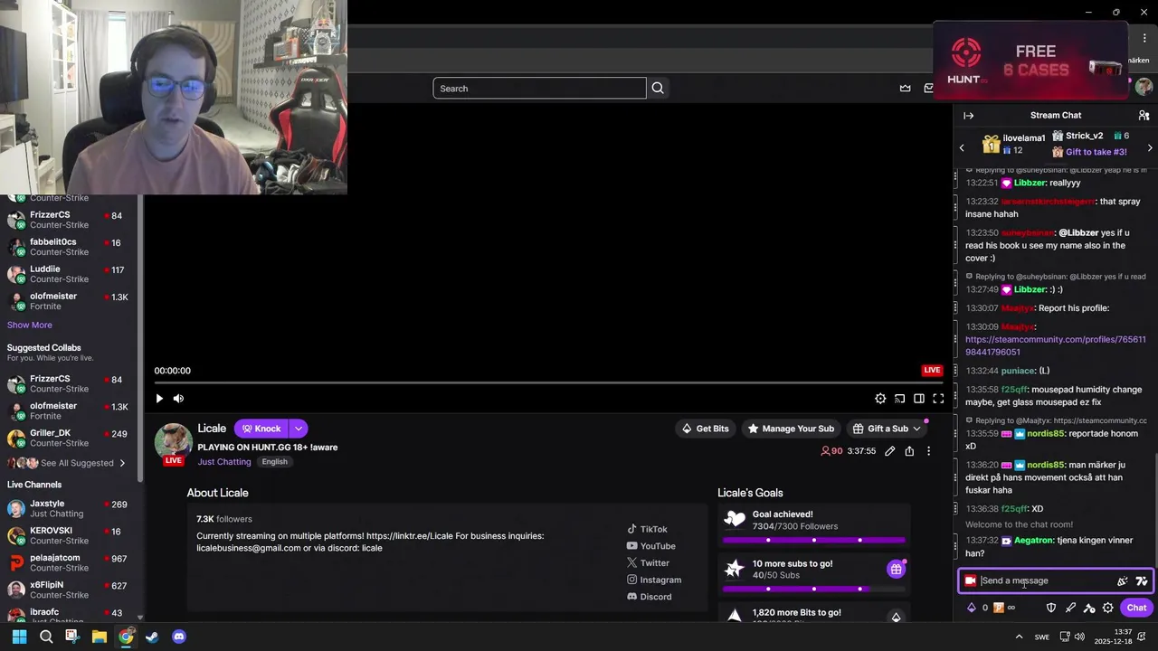Open the Twitter social link
The height and width of the screenshot is (651, 1158).
pyautogui.click(x=648, y=563)
